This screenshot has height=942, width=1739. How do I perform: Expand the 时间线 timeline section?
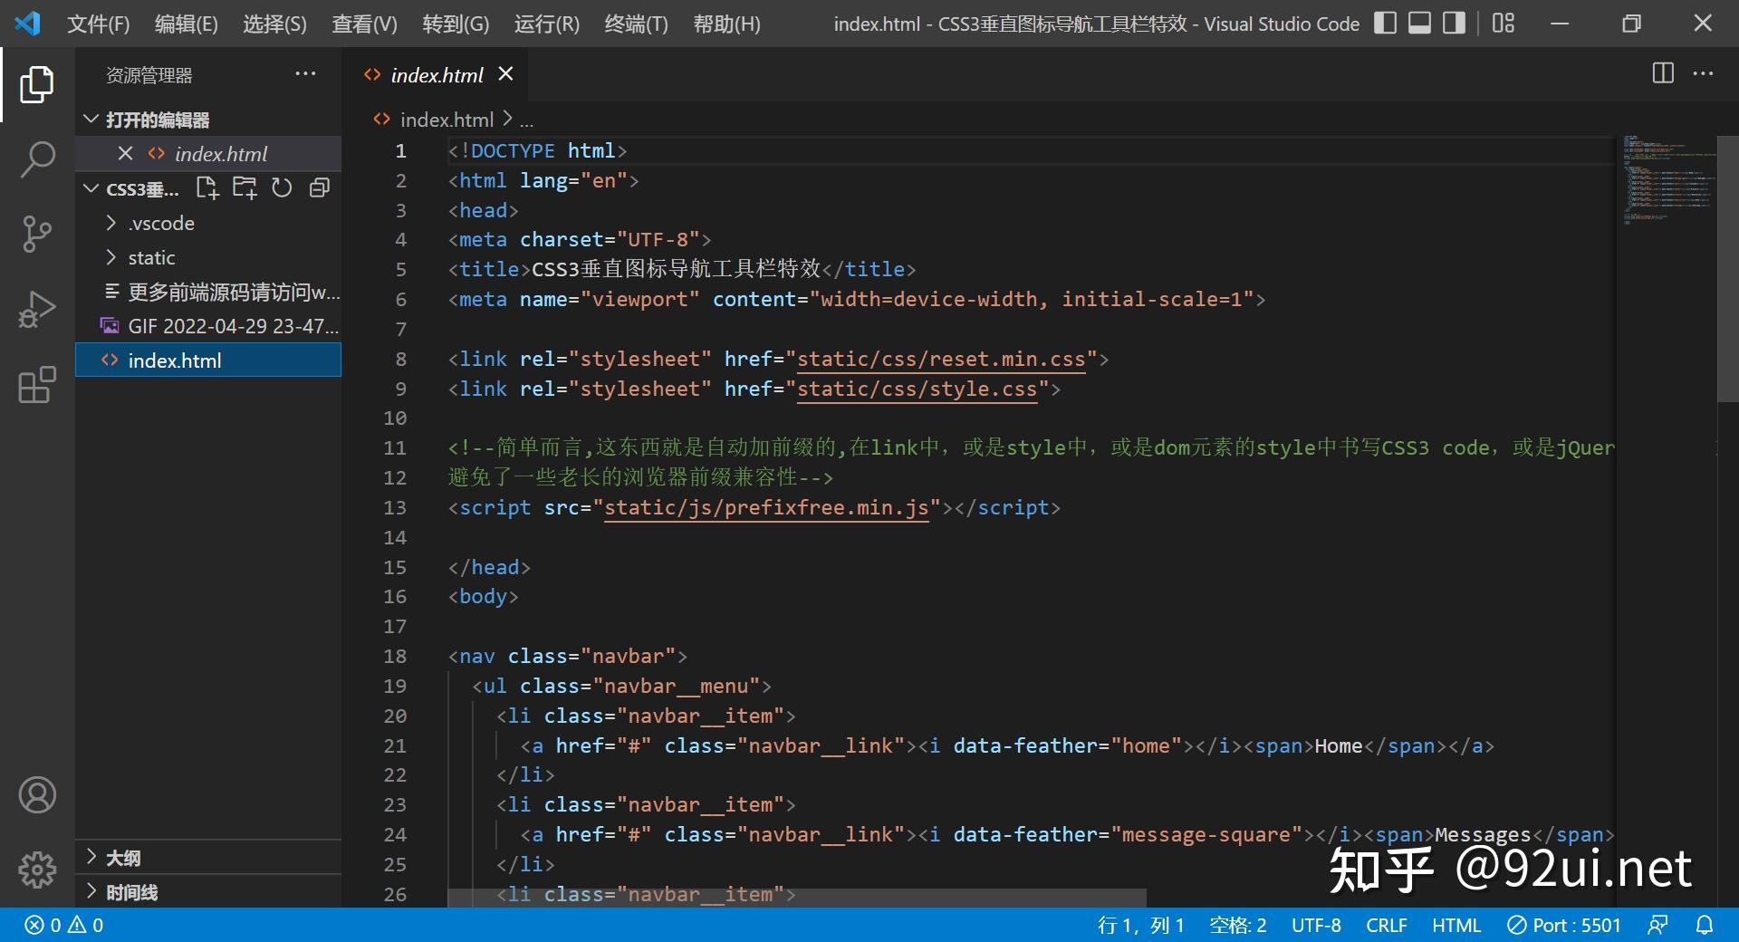[x=208, y=892]
